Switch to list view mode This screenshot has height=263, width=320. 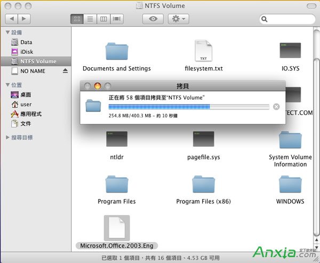(x=91, y=19)
